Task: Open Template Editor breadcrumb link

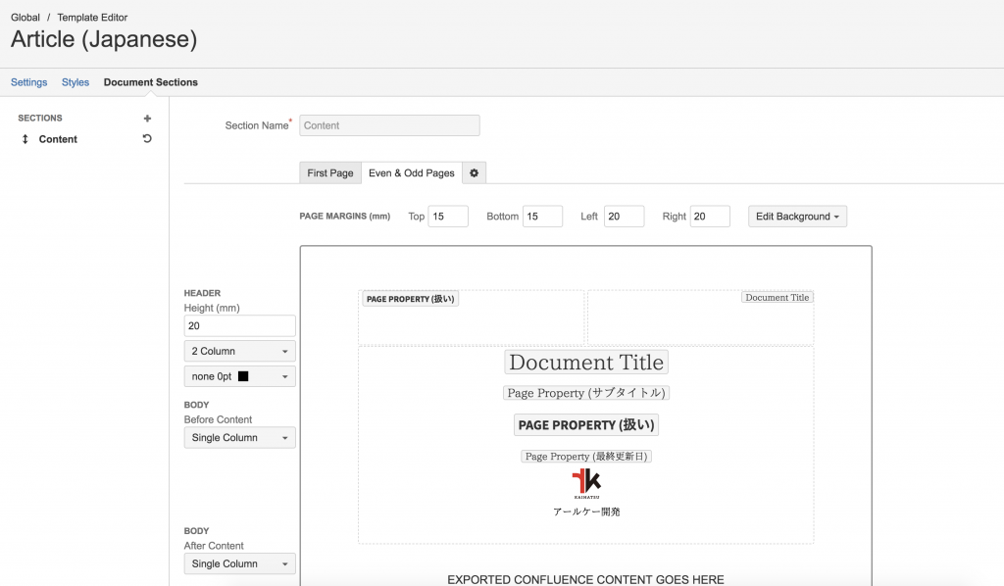Action: click(92, 18)
